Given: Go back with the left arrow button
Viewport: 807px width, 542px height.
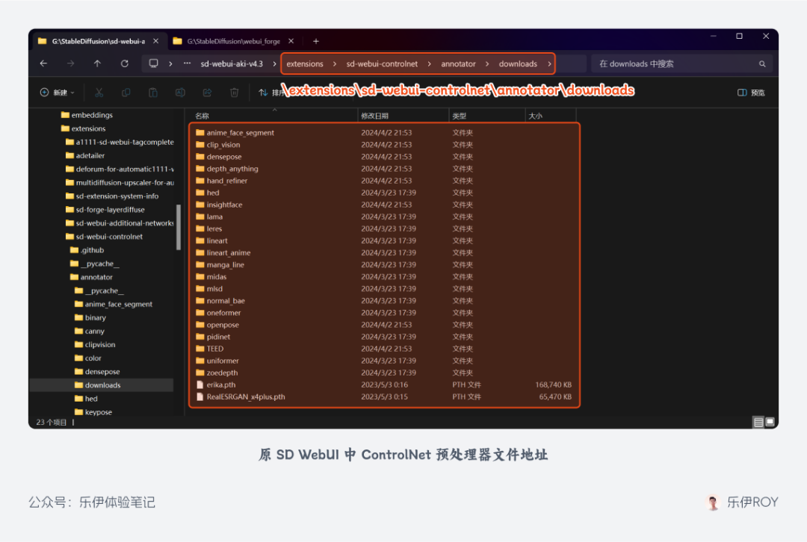Looking at the screenshot, I should (x=44, y=63).
